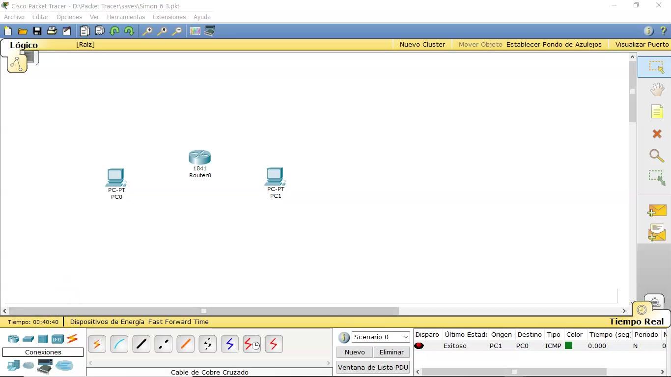Open the Archivo menu
Image resolution: width=671 pixels, height=377 pixels.
(x=14, y=17)
